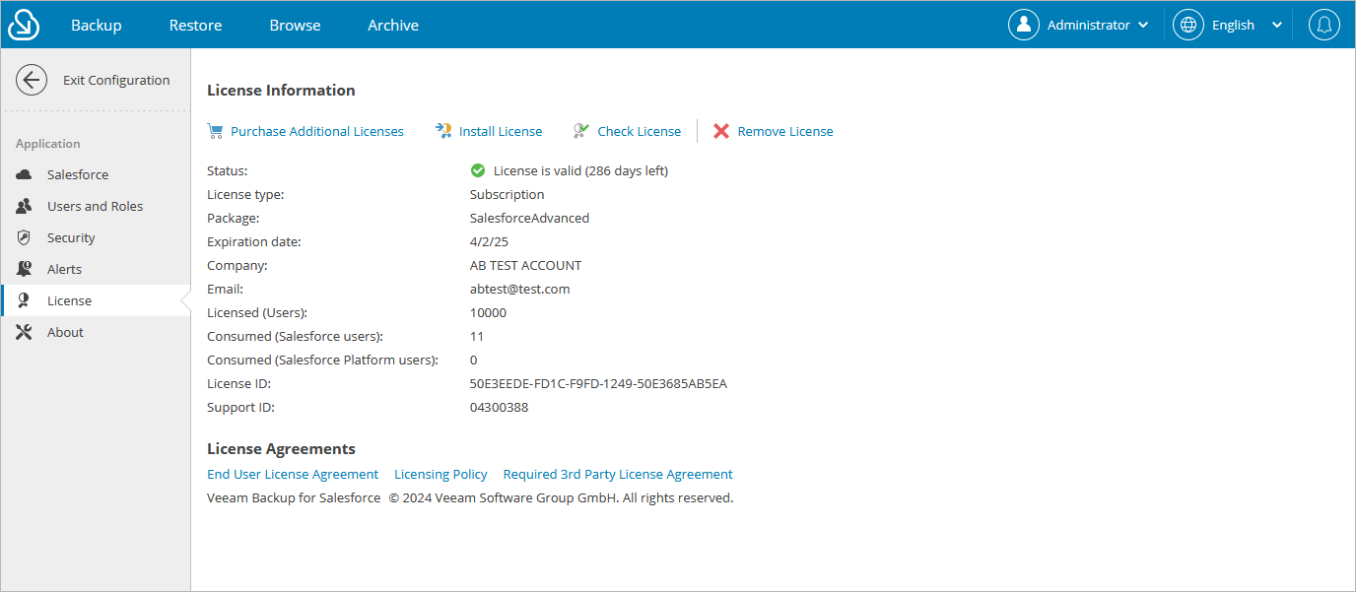Click the License is valid status text

(x=580, y=170)
